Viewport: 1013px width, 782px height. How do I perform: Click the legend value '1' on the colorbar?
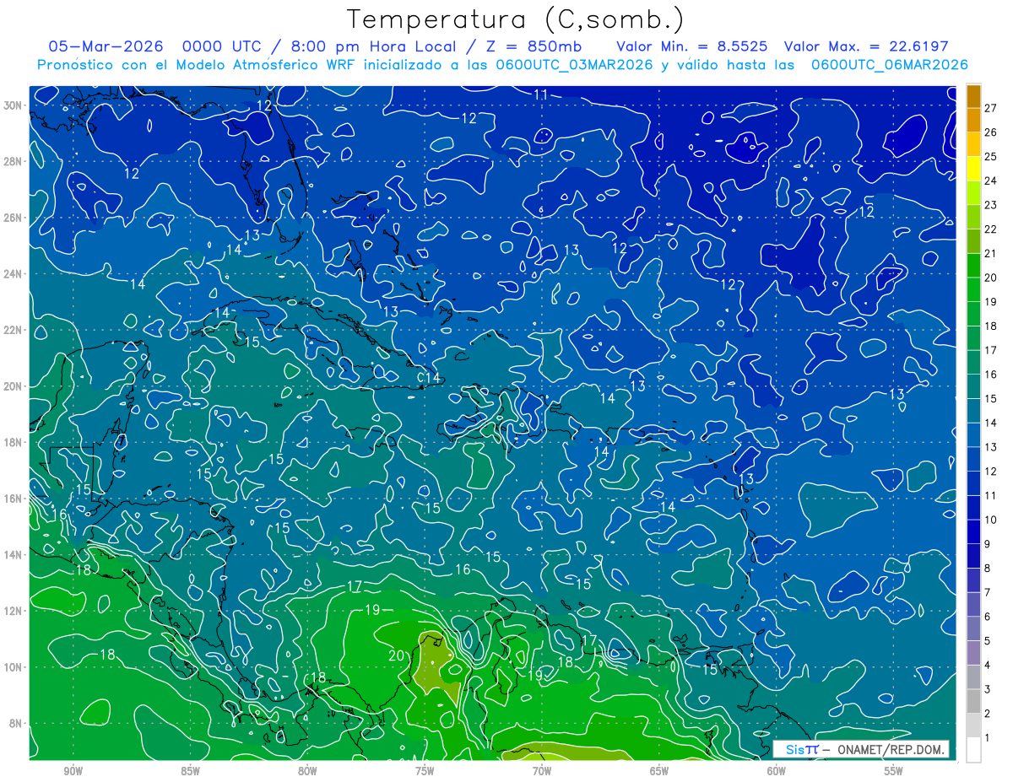[x=988, y=738]
